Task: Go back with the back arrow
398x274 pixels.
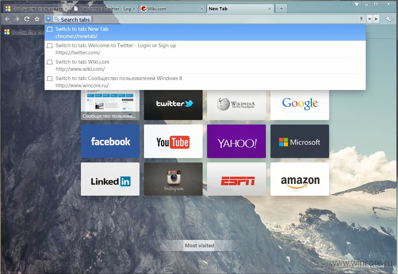Action: pos(7,19)
